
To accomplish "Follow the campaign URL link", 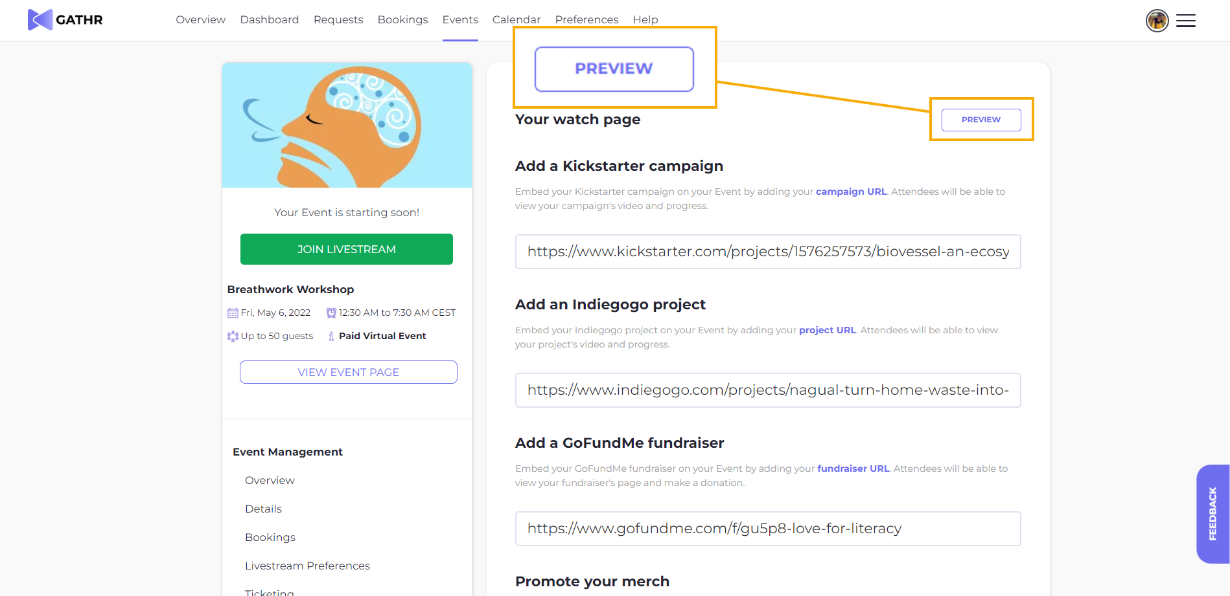I will click(851, 192).
